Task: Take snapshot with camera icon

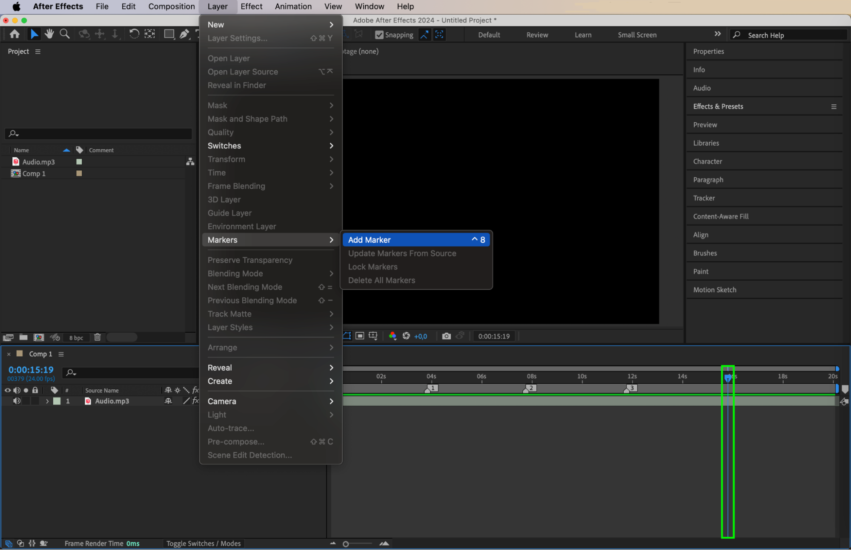Action: [446, 336]
